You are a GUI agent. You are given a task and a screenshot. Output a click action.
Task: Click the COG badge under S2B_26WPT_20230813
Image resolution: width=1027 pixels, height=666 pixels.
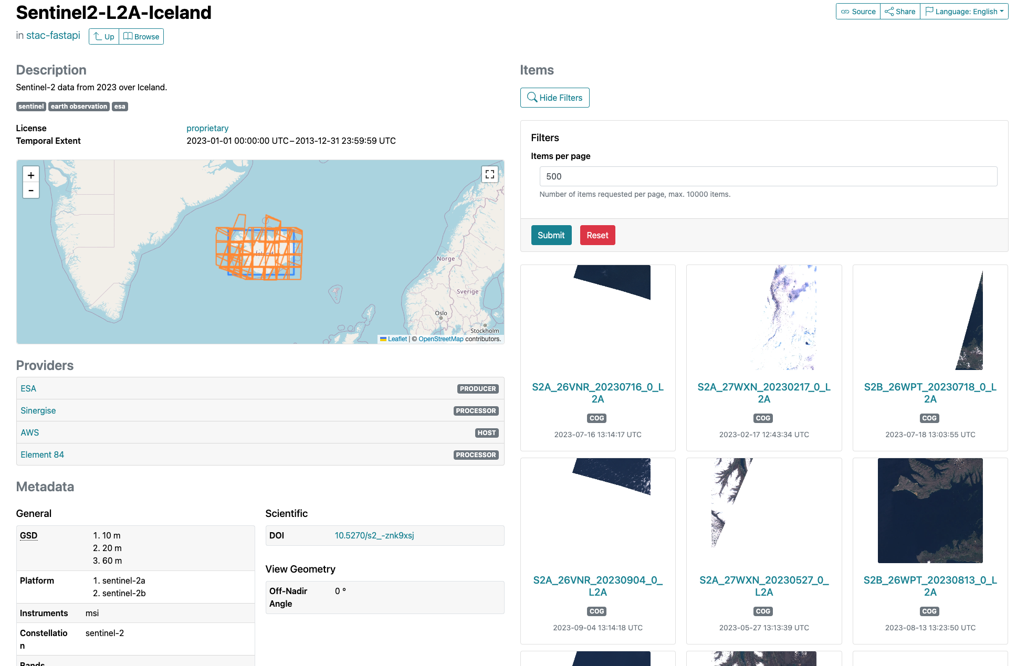(929, 611)
